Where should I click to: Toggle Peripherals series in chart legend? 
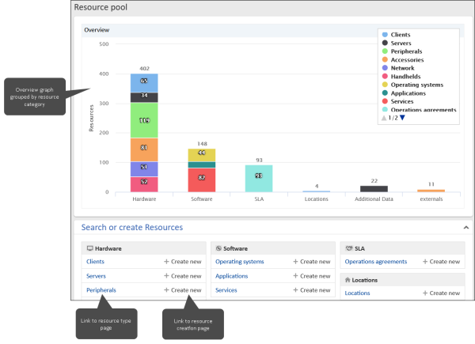tap(411, 51)
